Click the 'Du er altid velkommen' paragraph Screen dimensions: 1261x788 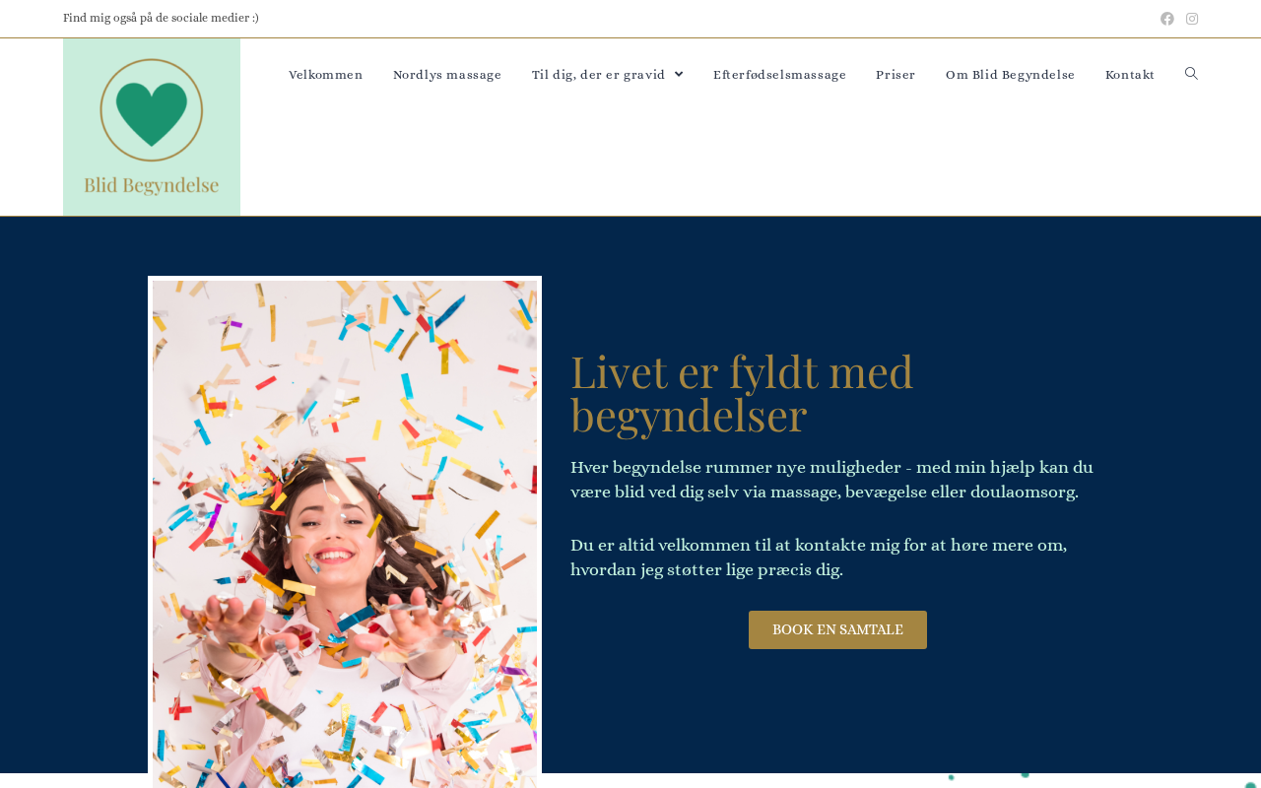pyautogui.click(x=819, y=558)
